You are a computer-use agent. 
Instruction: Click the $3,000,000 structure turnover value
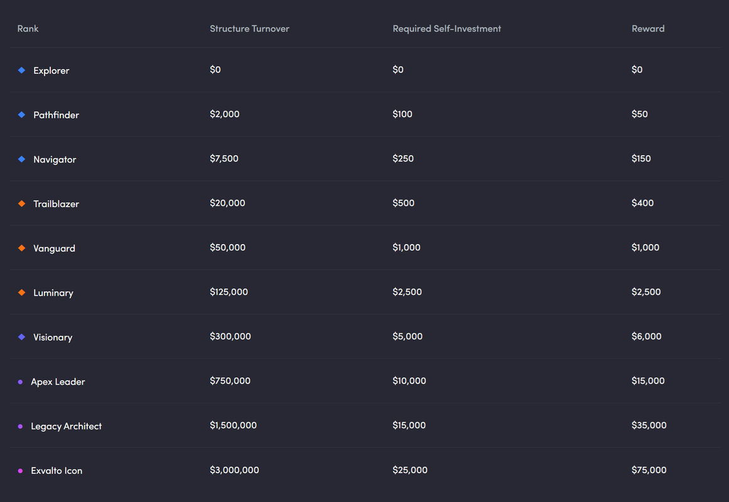tap(234, 470)
